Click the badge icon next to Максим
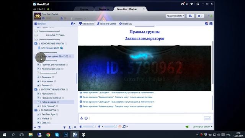The image size is (245, 138). (61, 48)
